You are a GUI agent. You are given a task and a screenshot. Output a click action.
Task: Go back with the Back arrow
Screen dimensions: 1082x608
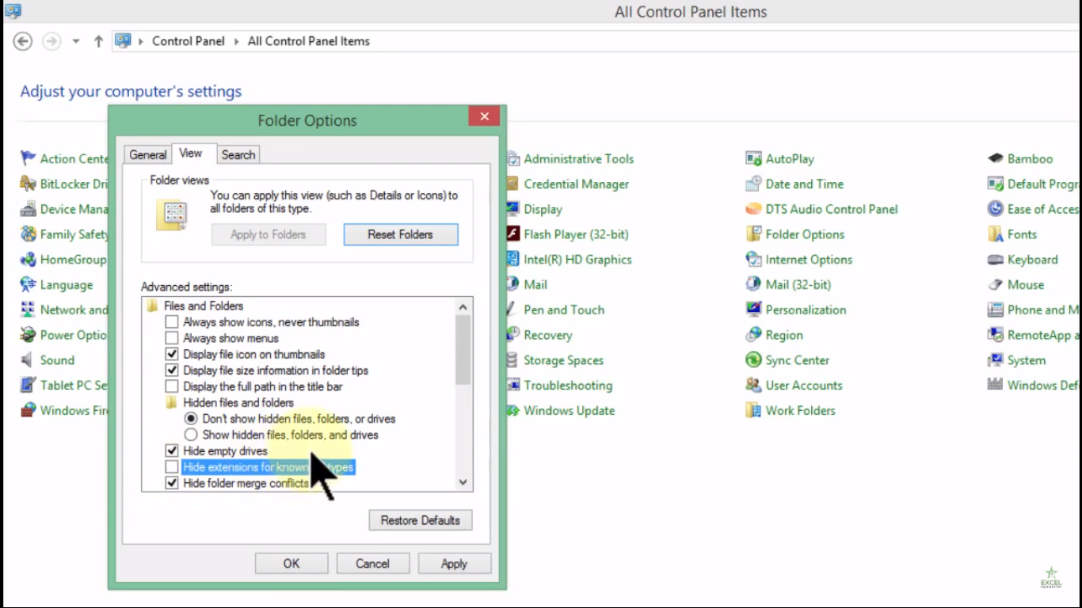click(x=23, y=41)
